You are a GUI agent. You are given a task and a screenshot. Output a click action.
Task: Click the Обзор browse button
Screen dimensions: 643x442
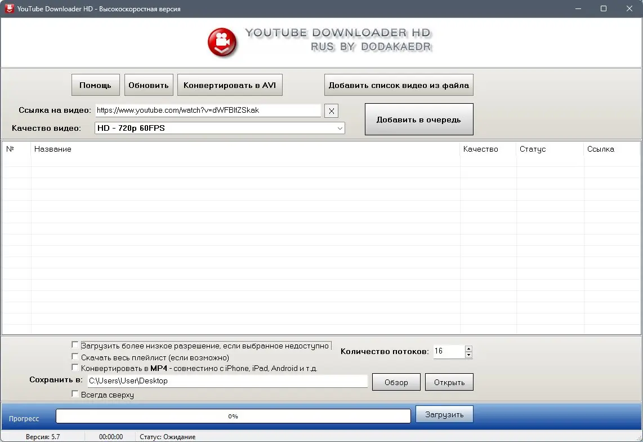tap(396, 382)
